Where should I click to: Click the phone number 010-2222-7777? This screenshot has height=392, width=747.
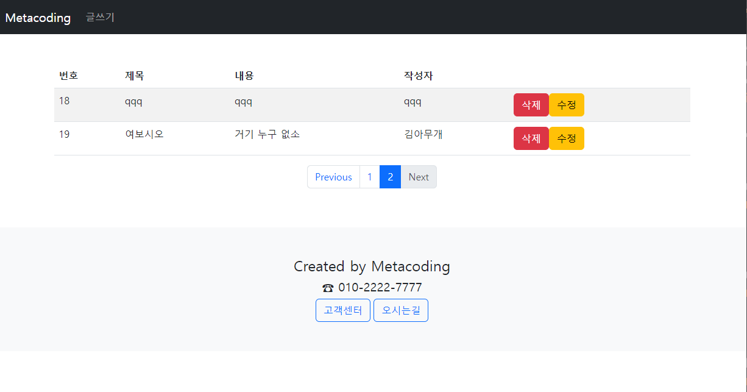(x=380, y=288)
